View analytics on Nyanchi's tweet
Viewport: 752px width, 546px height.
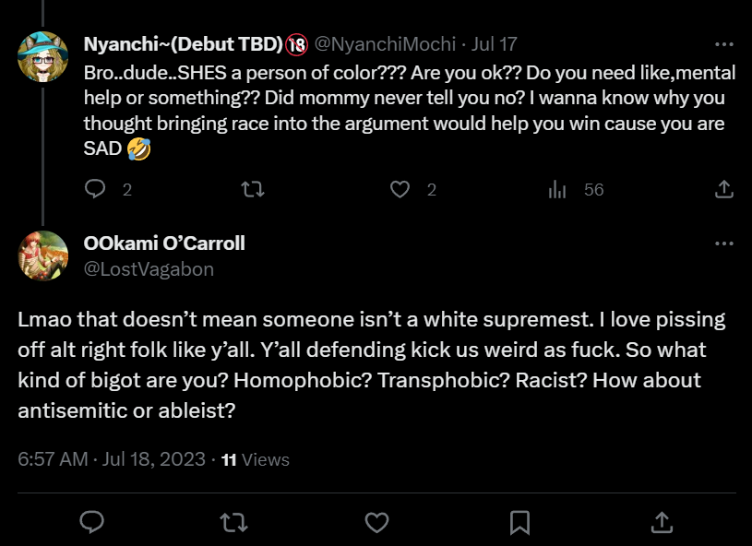pos(557,189)
